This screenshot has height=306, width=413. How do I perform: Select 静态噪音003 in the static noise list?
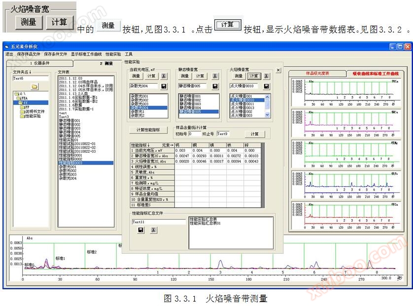point(190,104)
